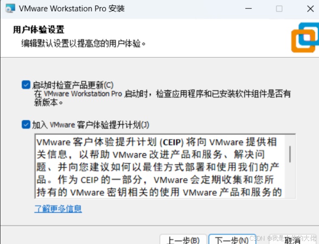Go back with the 上一步(B) button
This screenshot has height=244, width=319.
183,240
